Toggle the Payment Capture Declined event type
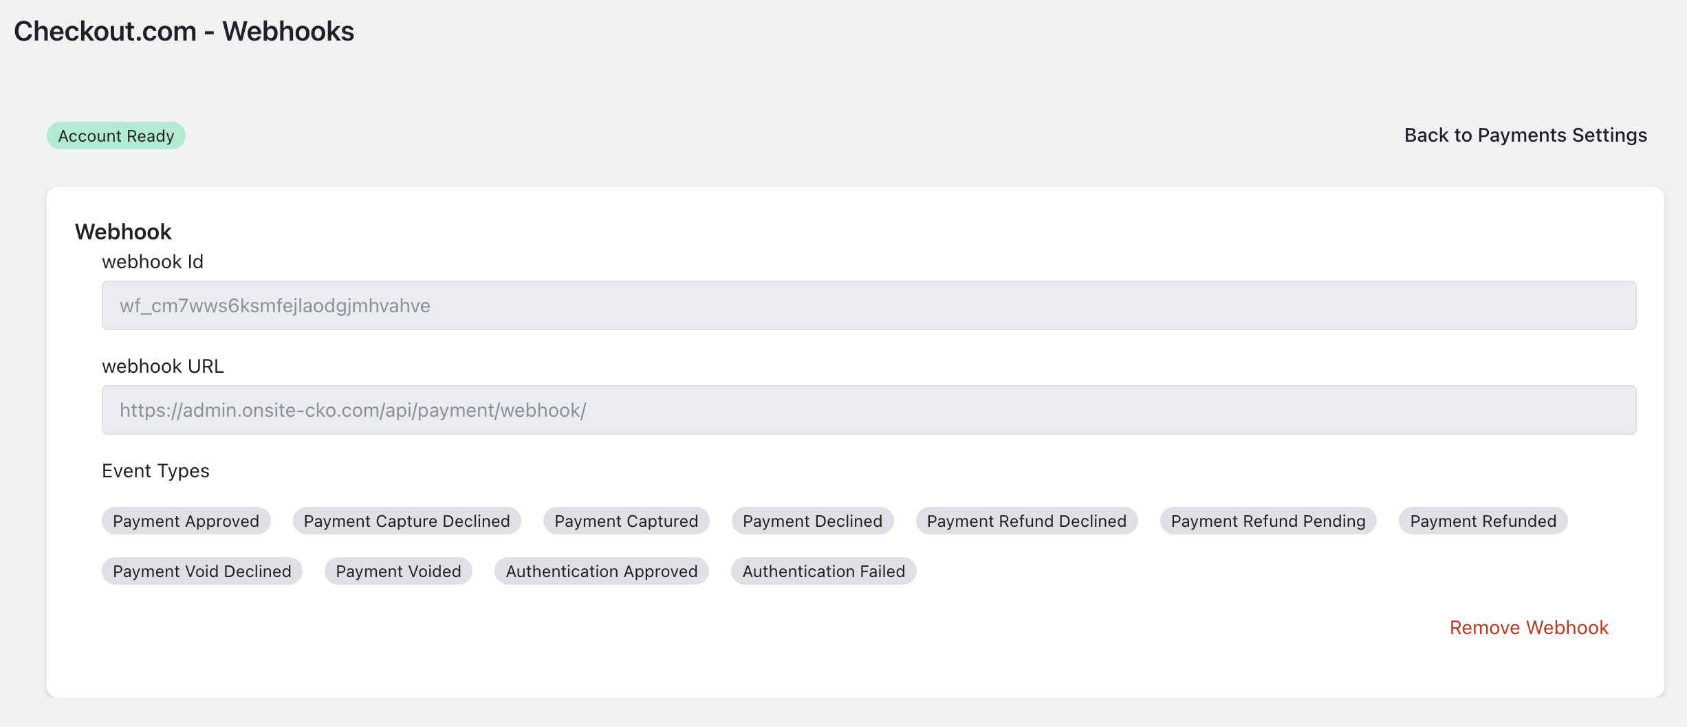This screenshot has width=1687, height=727. click(x=406, y=521)
